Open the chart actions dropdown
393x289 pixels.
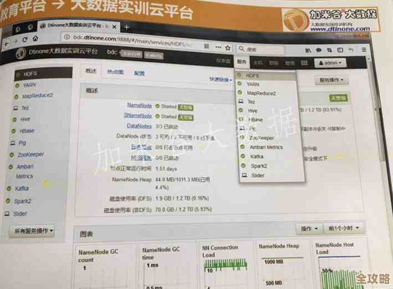pyautogui.click(x=309, y=229)
